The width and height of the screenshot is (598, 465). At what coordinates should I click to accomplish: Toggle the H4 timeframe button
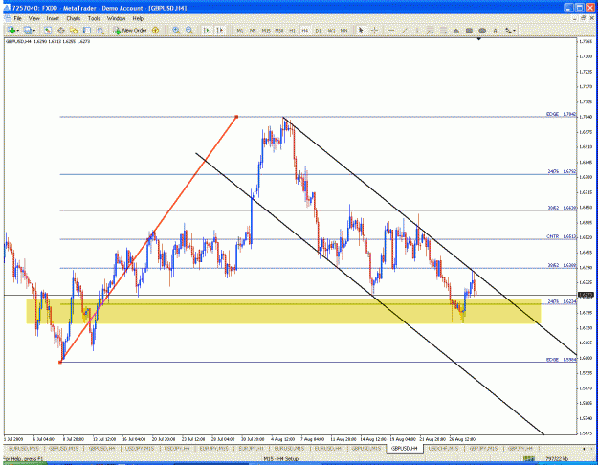pos(305,30)
